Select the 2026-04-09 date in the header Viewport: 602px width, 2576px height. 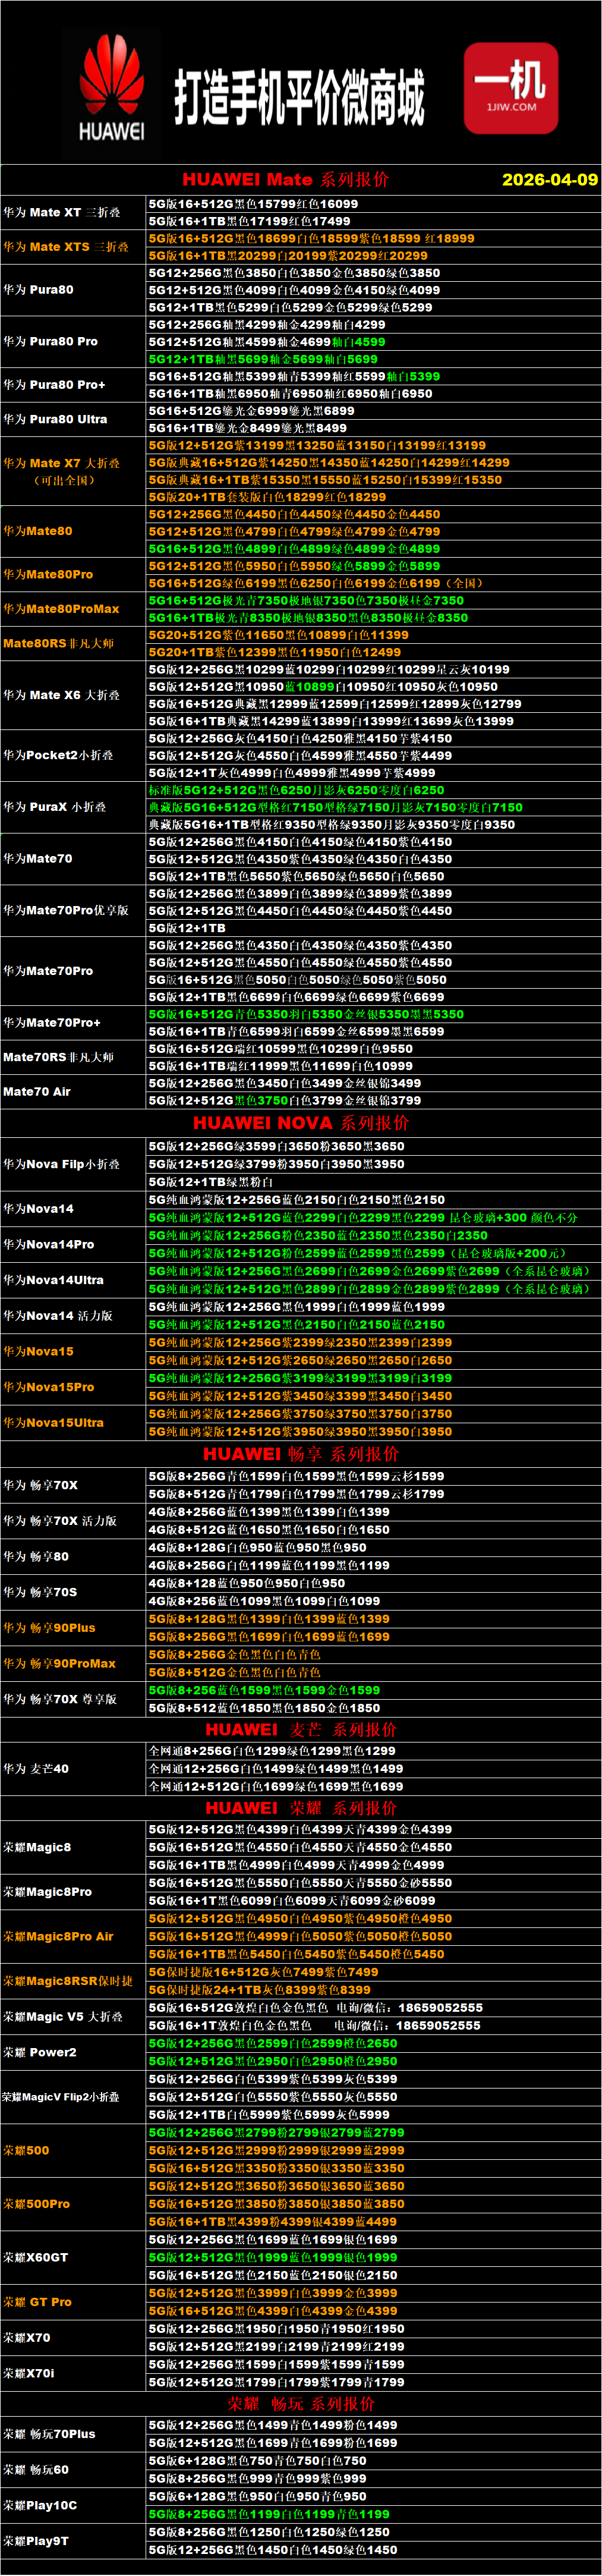549,180
